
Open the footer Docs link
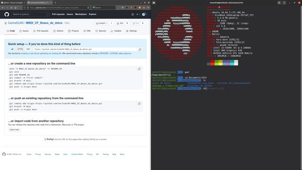point(65,154)
